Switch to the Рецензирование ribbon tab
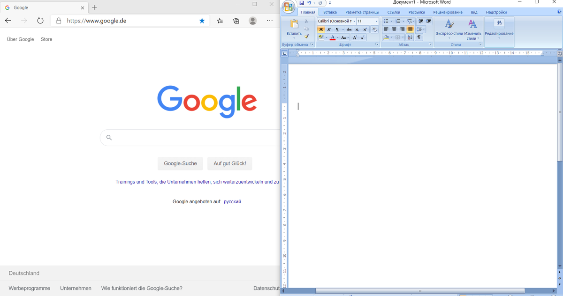563x296 pixels. [448, 12]
